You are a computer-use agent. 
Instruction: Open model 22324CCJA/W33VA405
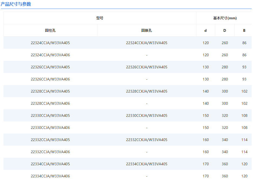click(50, 43)
